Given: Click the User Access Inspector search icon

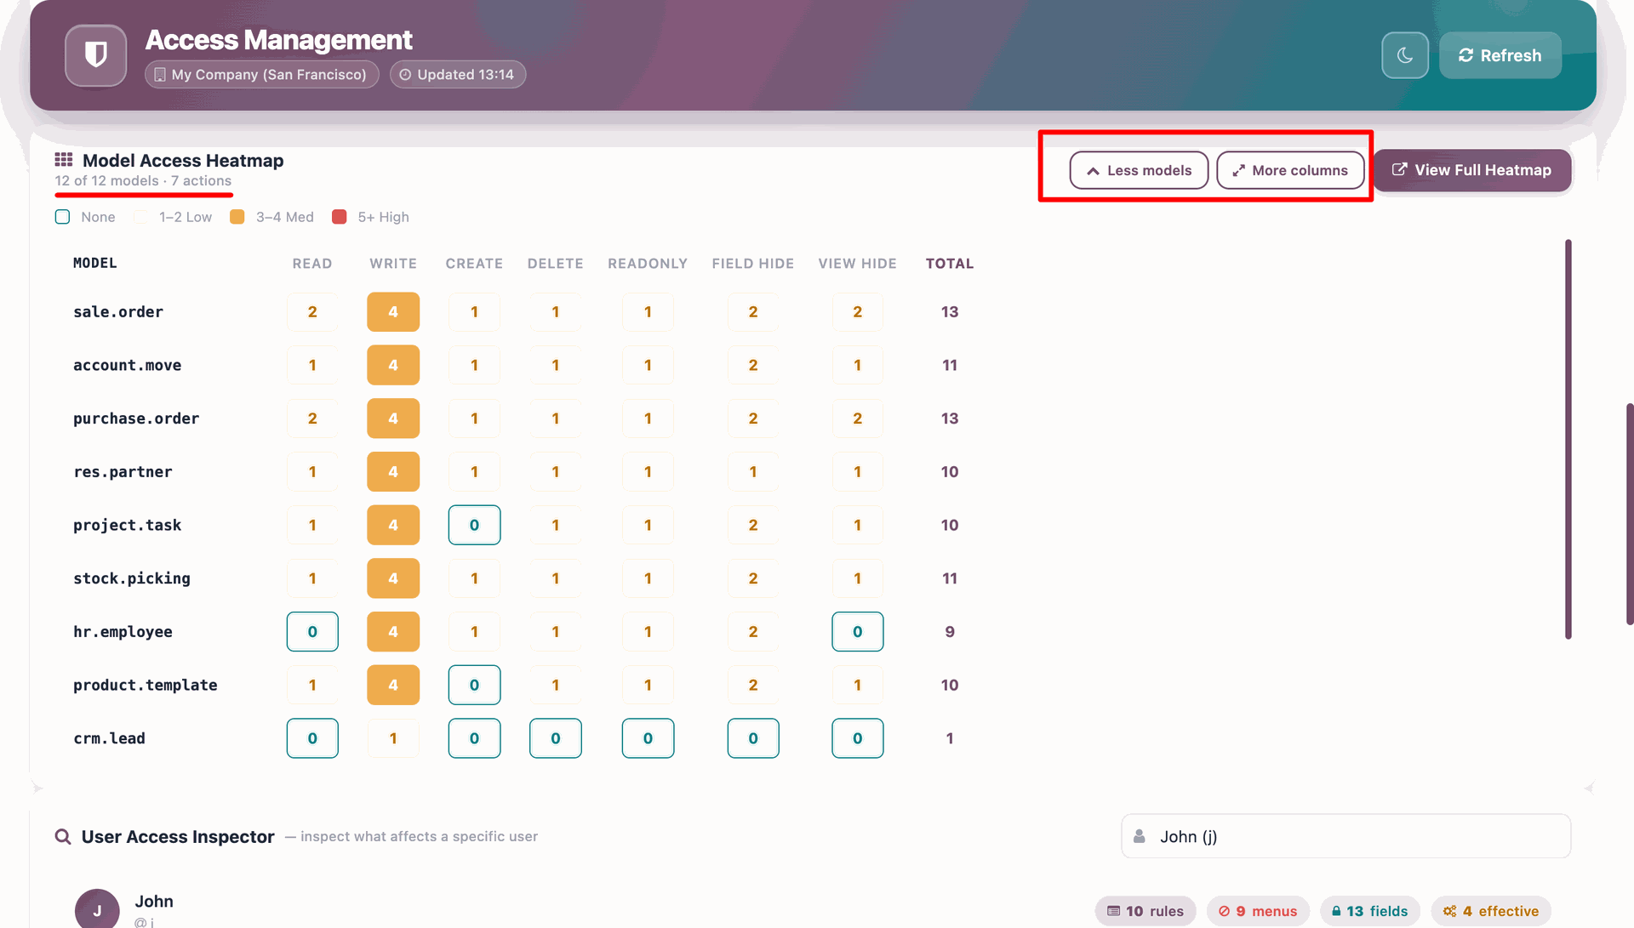Looking at the screenshot, I should (63, 837).
